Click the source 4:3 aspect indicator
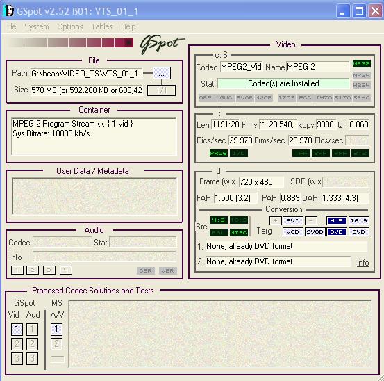384x381 pixels. 219,220
